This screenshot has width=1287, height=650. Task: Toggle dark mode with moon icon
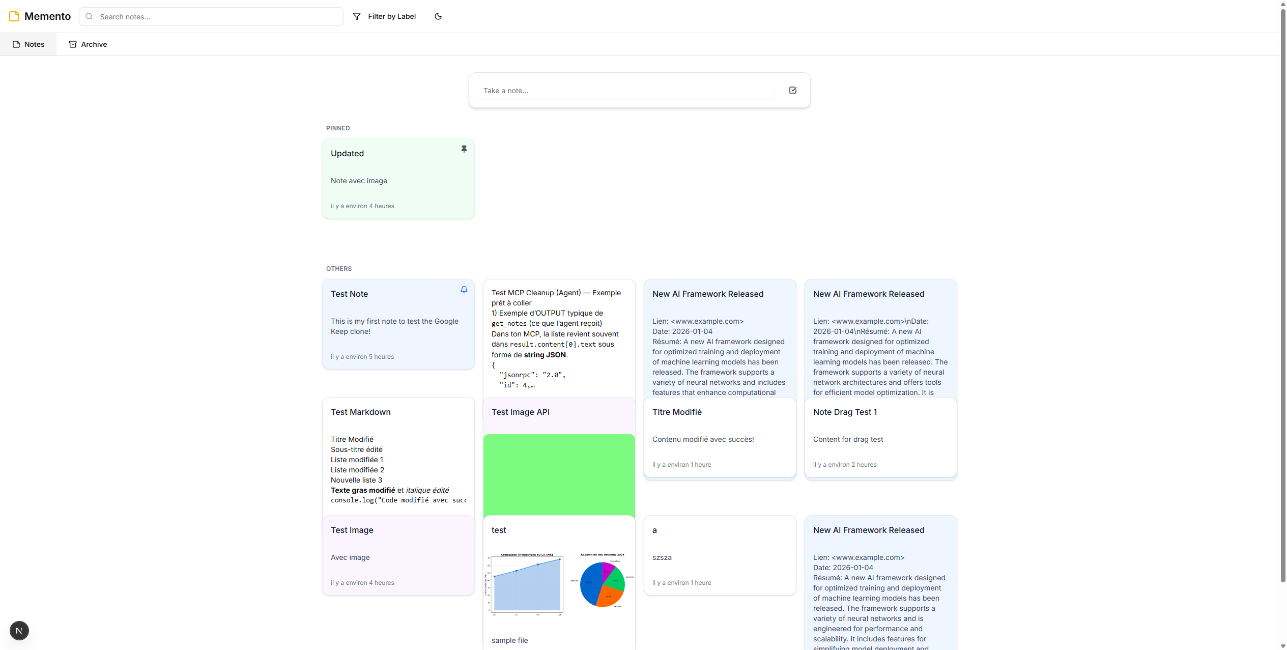point(438,16)
